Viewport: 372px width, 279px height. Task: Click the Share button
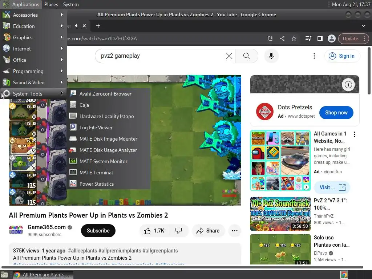(x=208, y=231)
